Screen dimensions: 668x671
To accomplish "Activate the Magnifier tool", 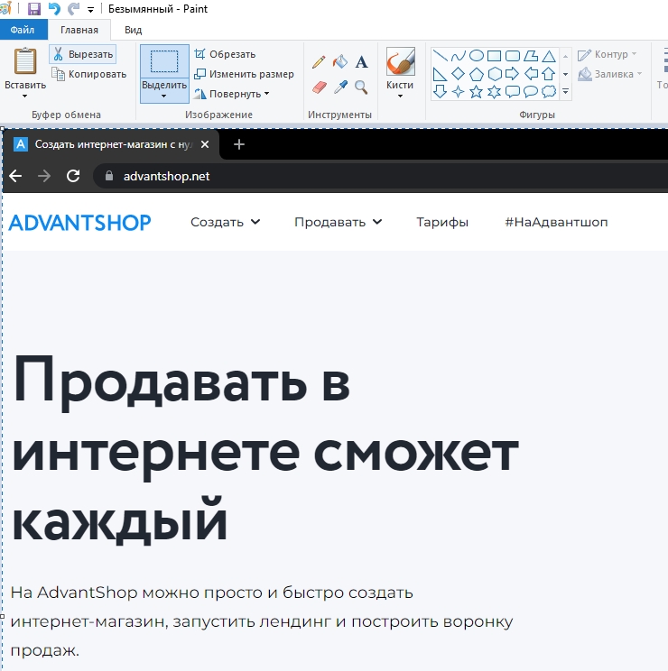I will [x=361, y=87].
